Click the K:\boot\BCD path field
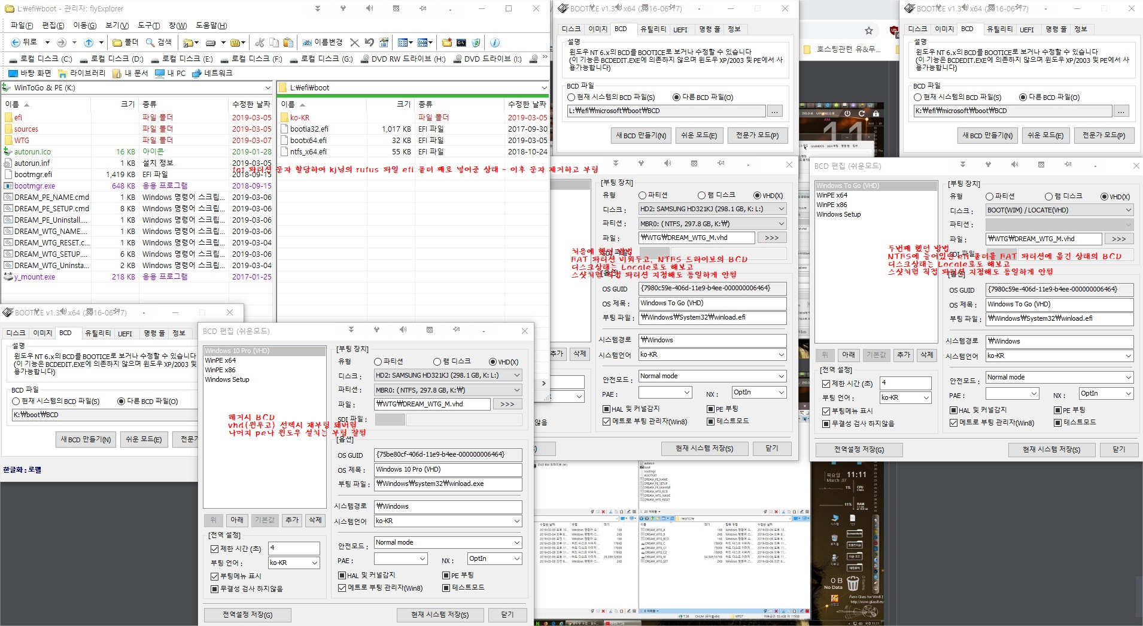The image size is (1143, 626). pyautogui.click(x=105, y=414)
